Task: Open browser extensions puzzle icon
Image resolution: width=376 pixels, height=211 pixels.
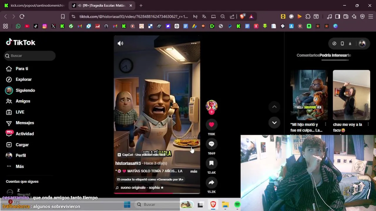Action: 308,16
